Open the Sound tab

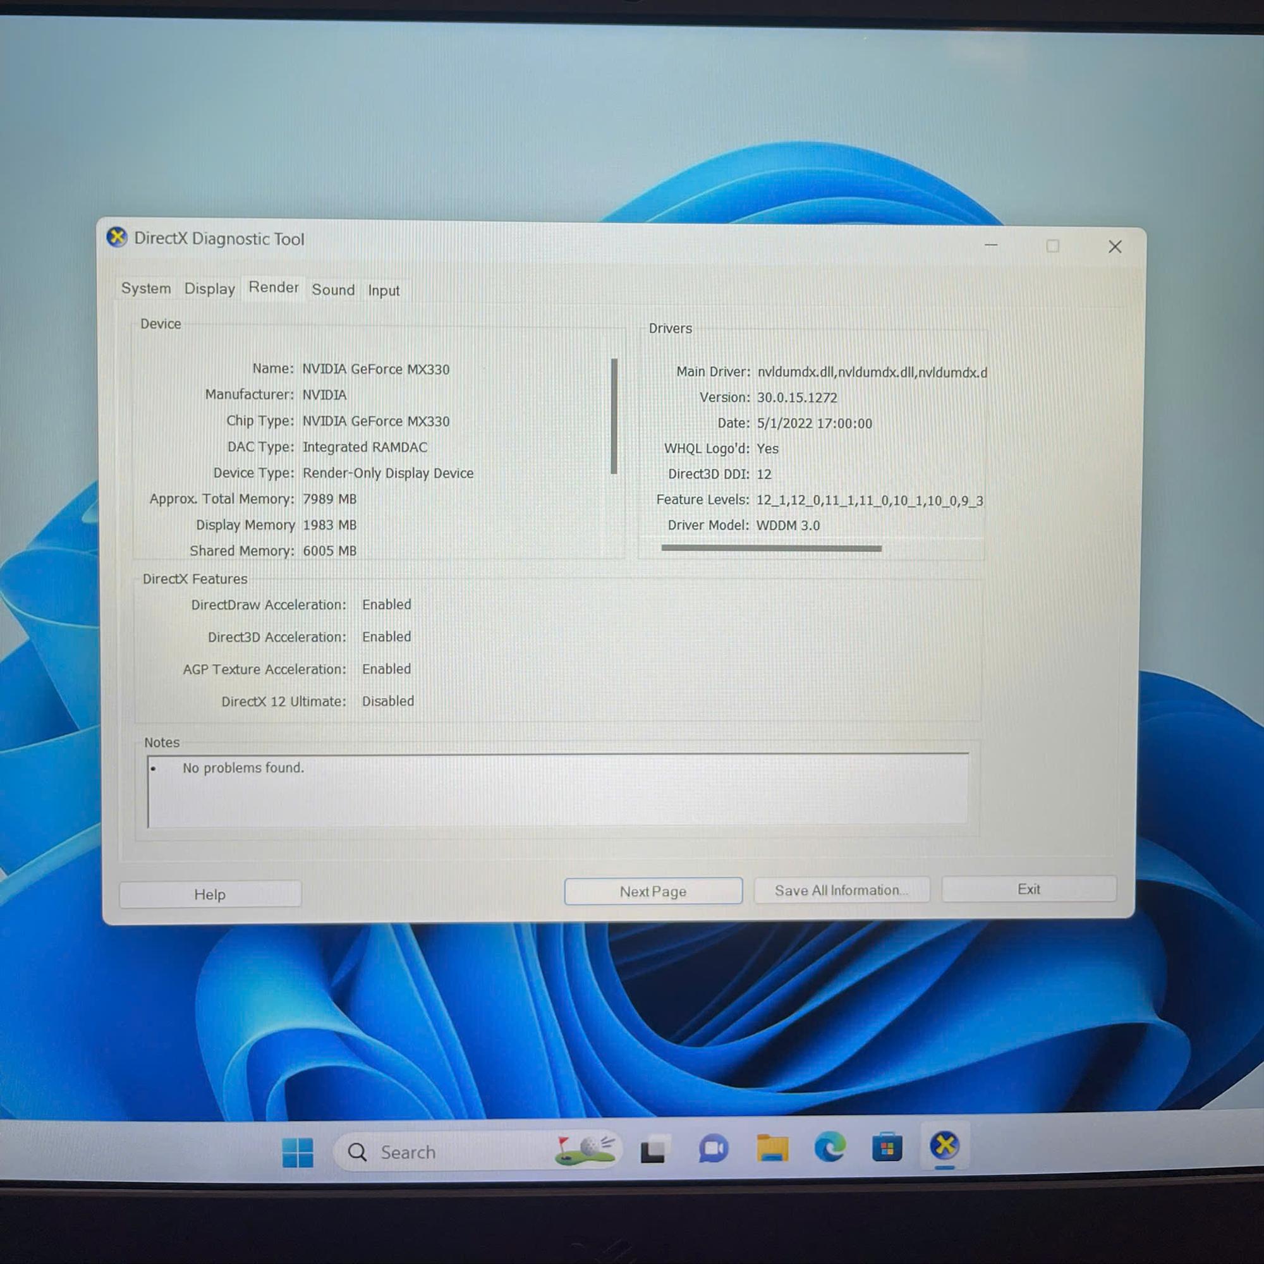[333, 290]
